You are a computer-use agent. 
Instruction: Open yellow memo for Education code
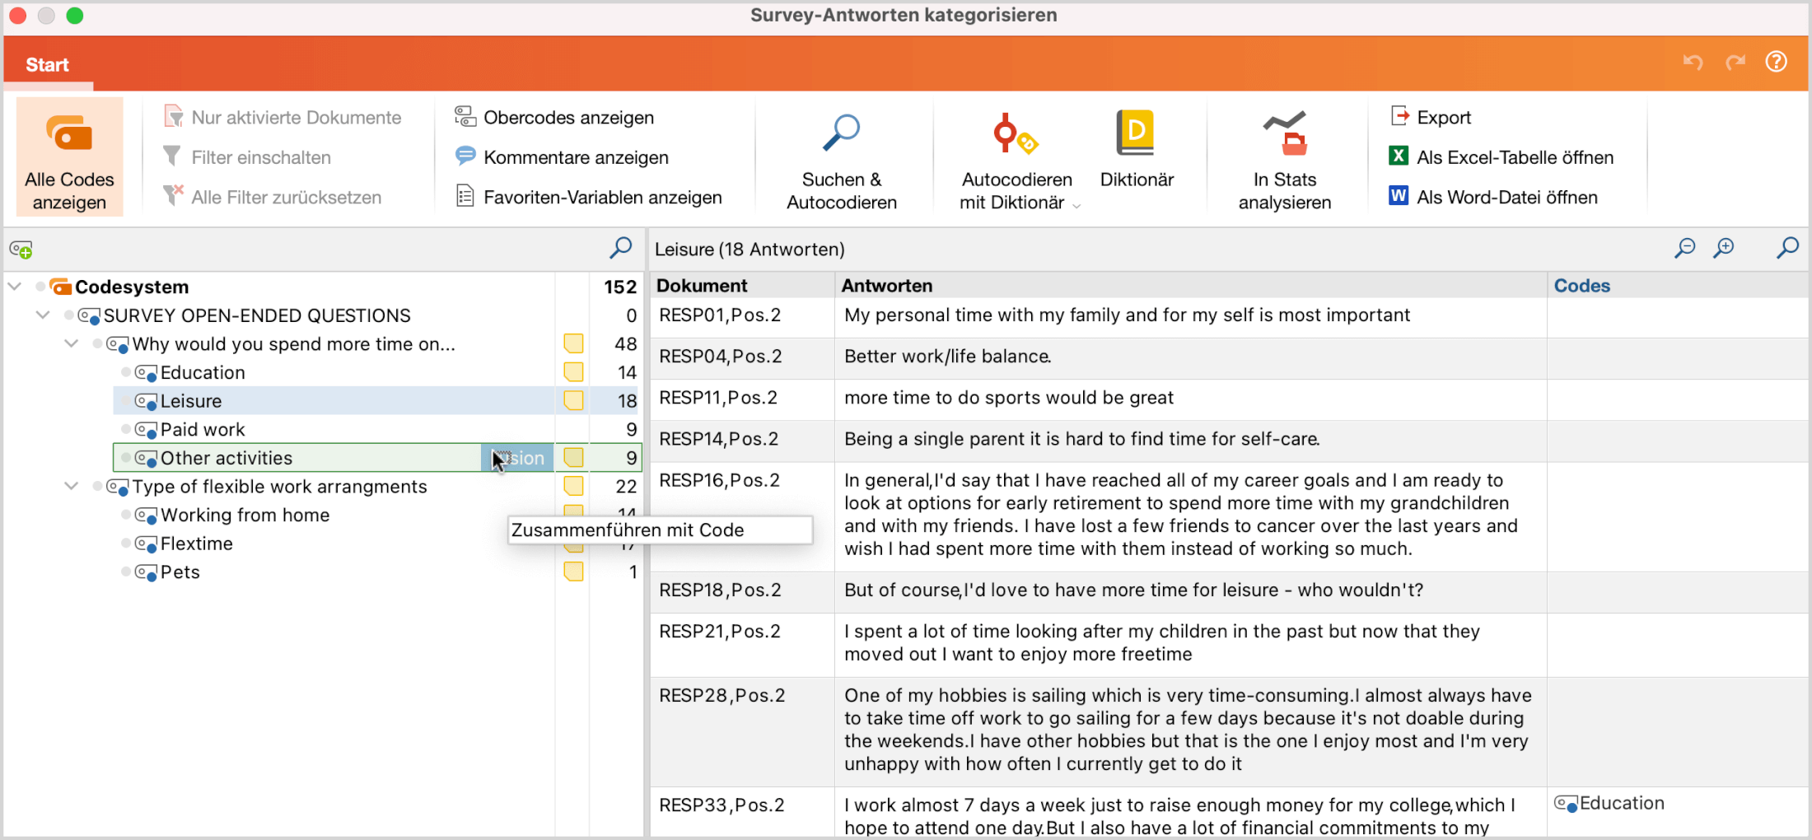[x=573, y=372]
